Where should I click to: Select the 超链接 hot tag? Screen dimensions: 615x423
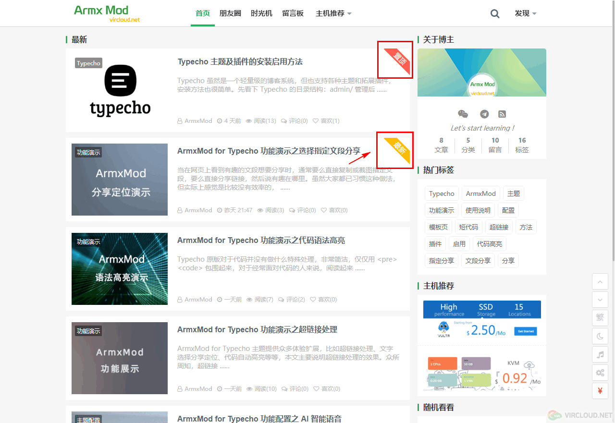499,227
